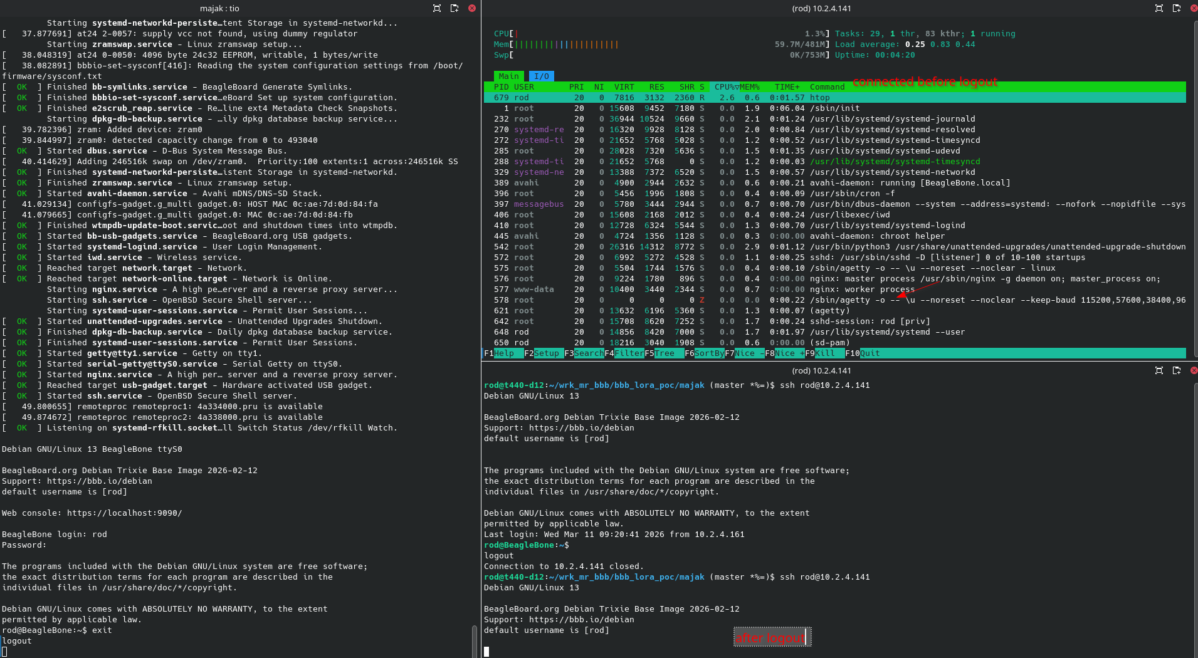1198x658 pixels.
Task: Toggle Tree view in htop footer
Action: click(x=665, y=353)
